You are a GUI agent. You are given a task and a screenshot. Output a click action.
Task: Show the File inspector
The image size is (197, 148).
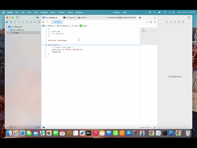click(x=167, y=22)
